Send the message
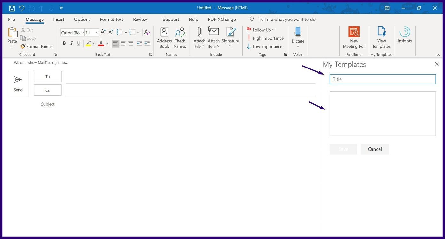Image resolution: width=445 pixels, height=239 pixels. [x=18, y=84]
